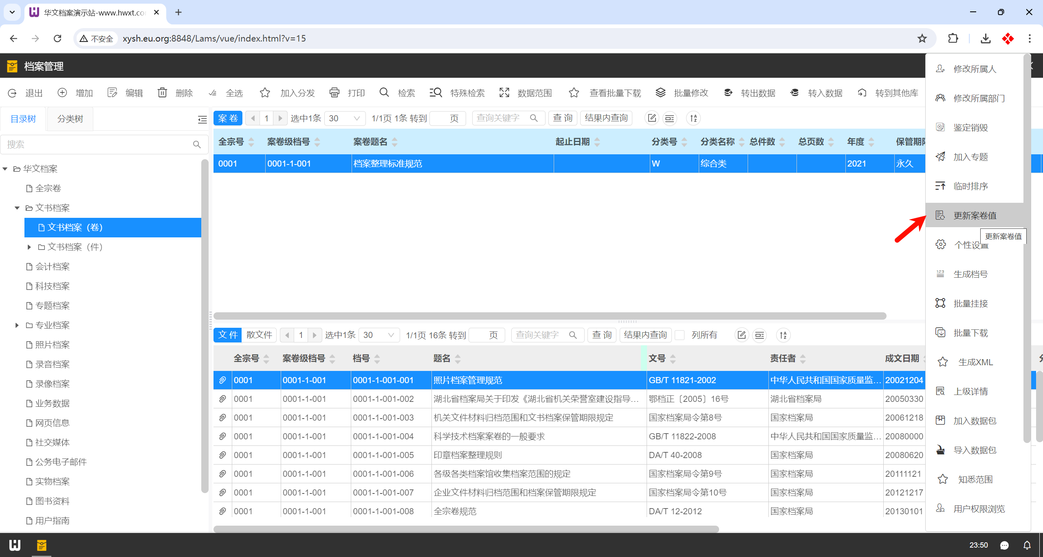
Task: Open the 文件 page size dropdown showing 30
Action: pyautogui.click(x=379, y=335)
